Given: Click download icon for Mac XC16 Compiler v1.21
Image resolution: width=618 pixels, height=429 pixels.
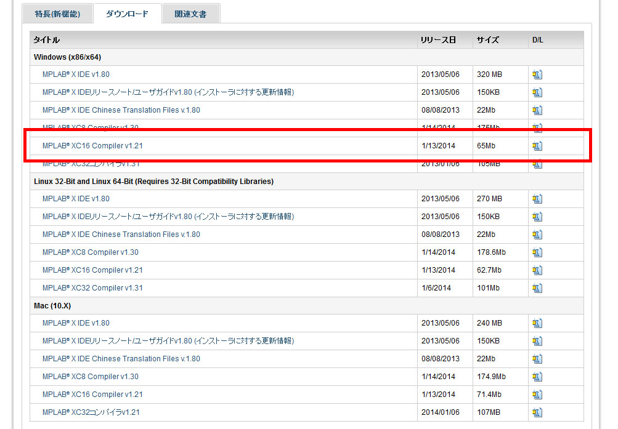Looking at the screenshot, I should click(537, 395).
